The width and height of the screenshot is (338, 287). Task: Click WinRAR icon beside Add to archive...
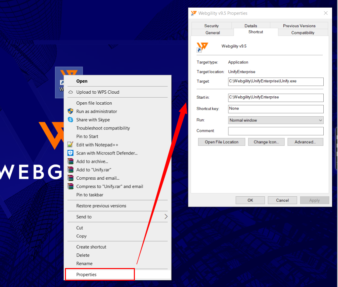pos(71,161)
